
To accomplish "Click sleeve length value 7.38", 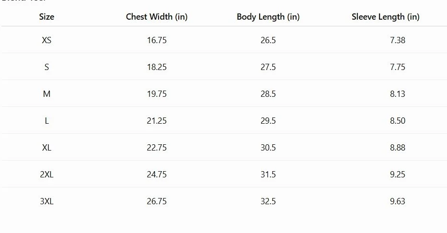I will (397, 40).
